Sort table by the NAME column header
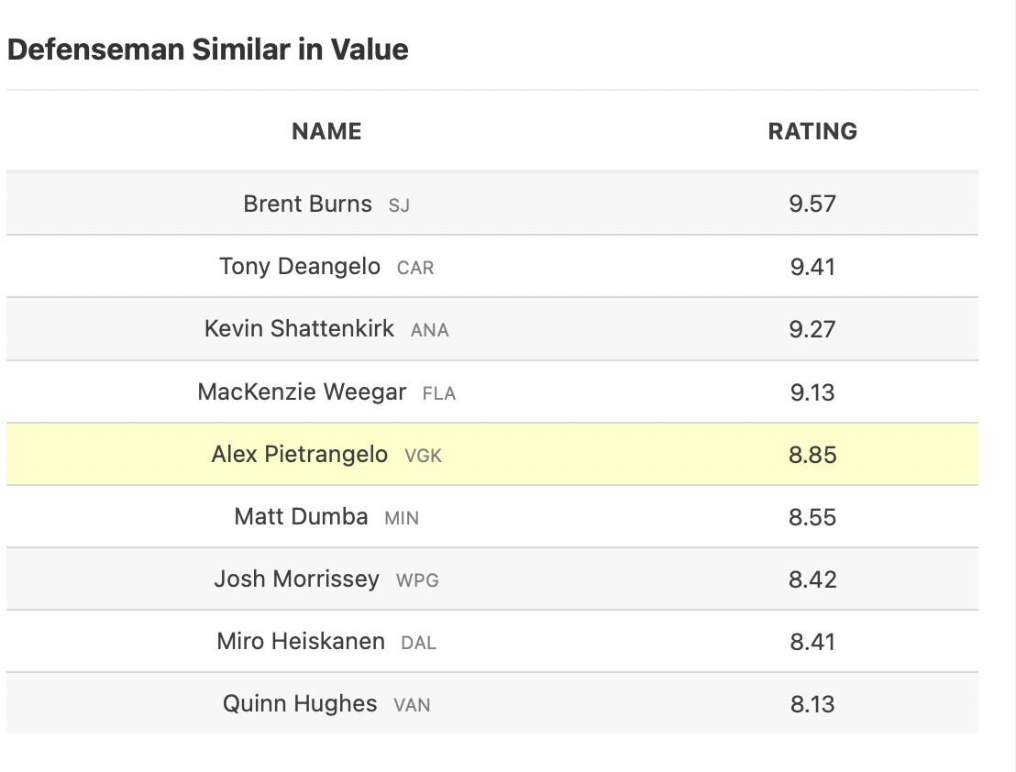The image size is (1016, 772). 326,131
